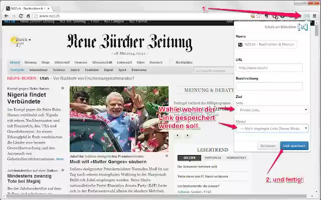The image size is (321, 200).
Task: Click the Folio top bar link
Action: click(x=95, y=21)
